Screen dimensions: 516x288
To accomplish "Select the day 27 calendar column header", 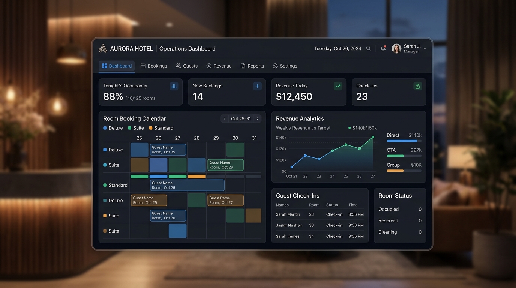I will pos(178,138).
